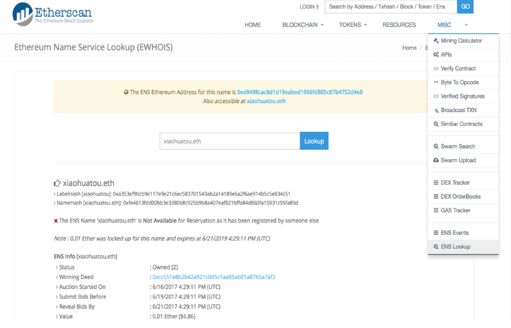The width and height of the screenshot is (511, 328).
Task: Click Byte To Opcode dots icon
Action: (436, 82)
